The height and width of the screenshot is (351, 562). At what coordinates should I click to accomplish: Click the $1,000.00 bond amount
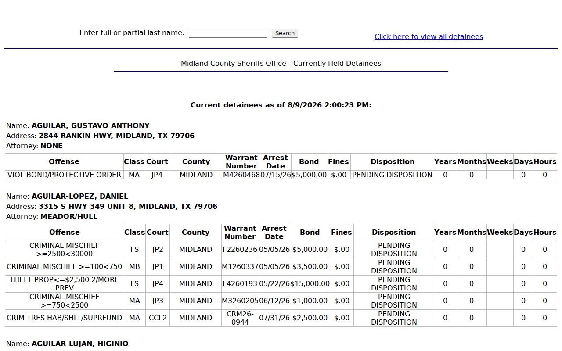tap(310, 301)
